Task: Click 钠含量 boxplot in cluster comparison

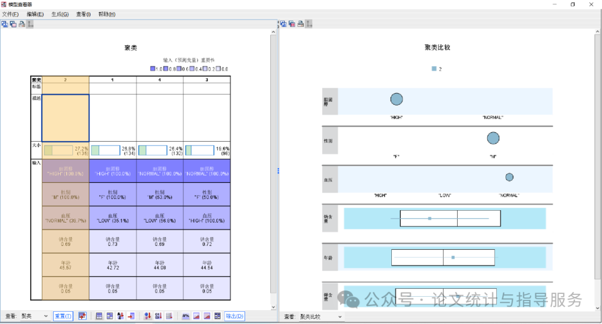Action: 450,219
